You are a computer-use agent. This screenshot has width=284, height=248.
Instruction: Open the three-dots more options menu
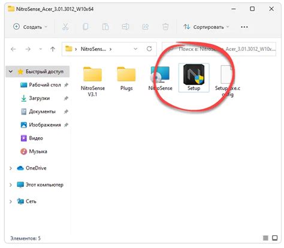pos(244,27)
